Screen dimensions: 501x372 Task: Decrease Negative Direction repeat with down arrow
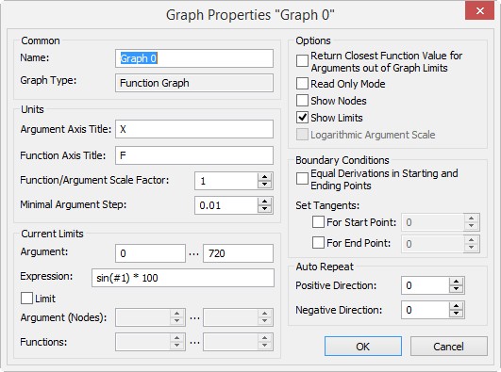tap(457, 314)
